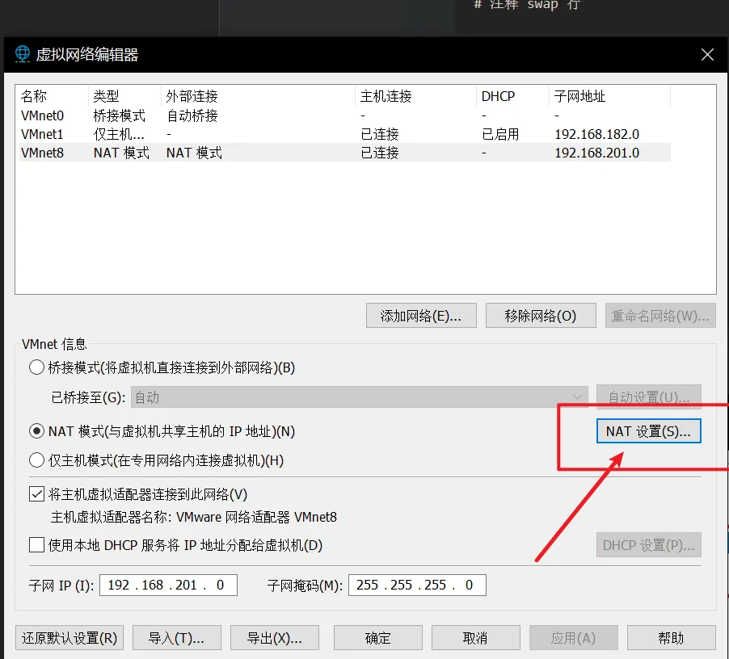Viewport: 729px width, 659px height.
Task: Open the 已桥接至 dropdown
Action: [360, 397]
